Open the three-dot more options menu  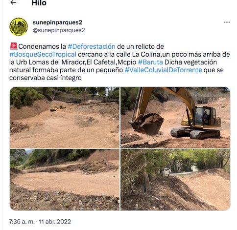[227, 22]
